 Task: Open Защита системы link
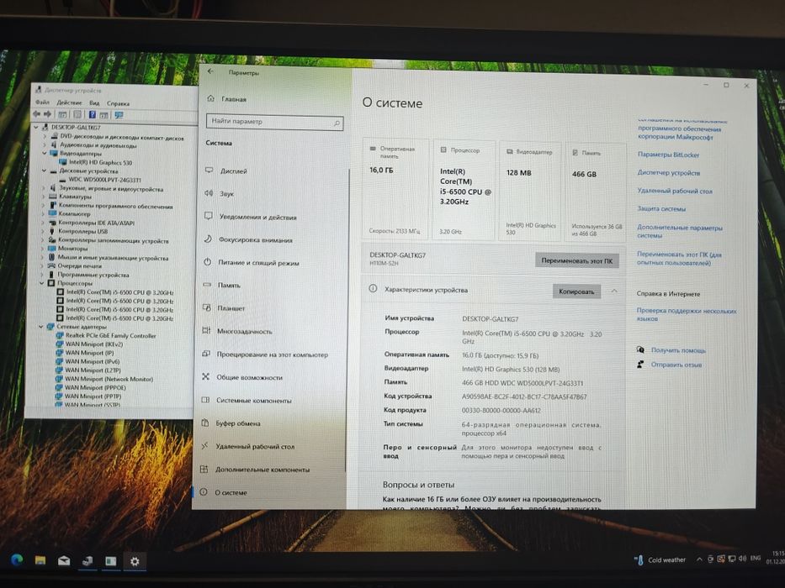[661, 209]
